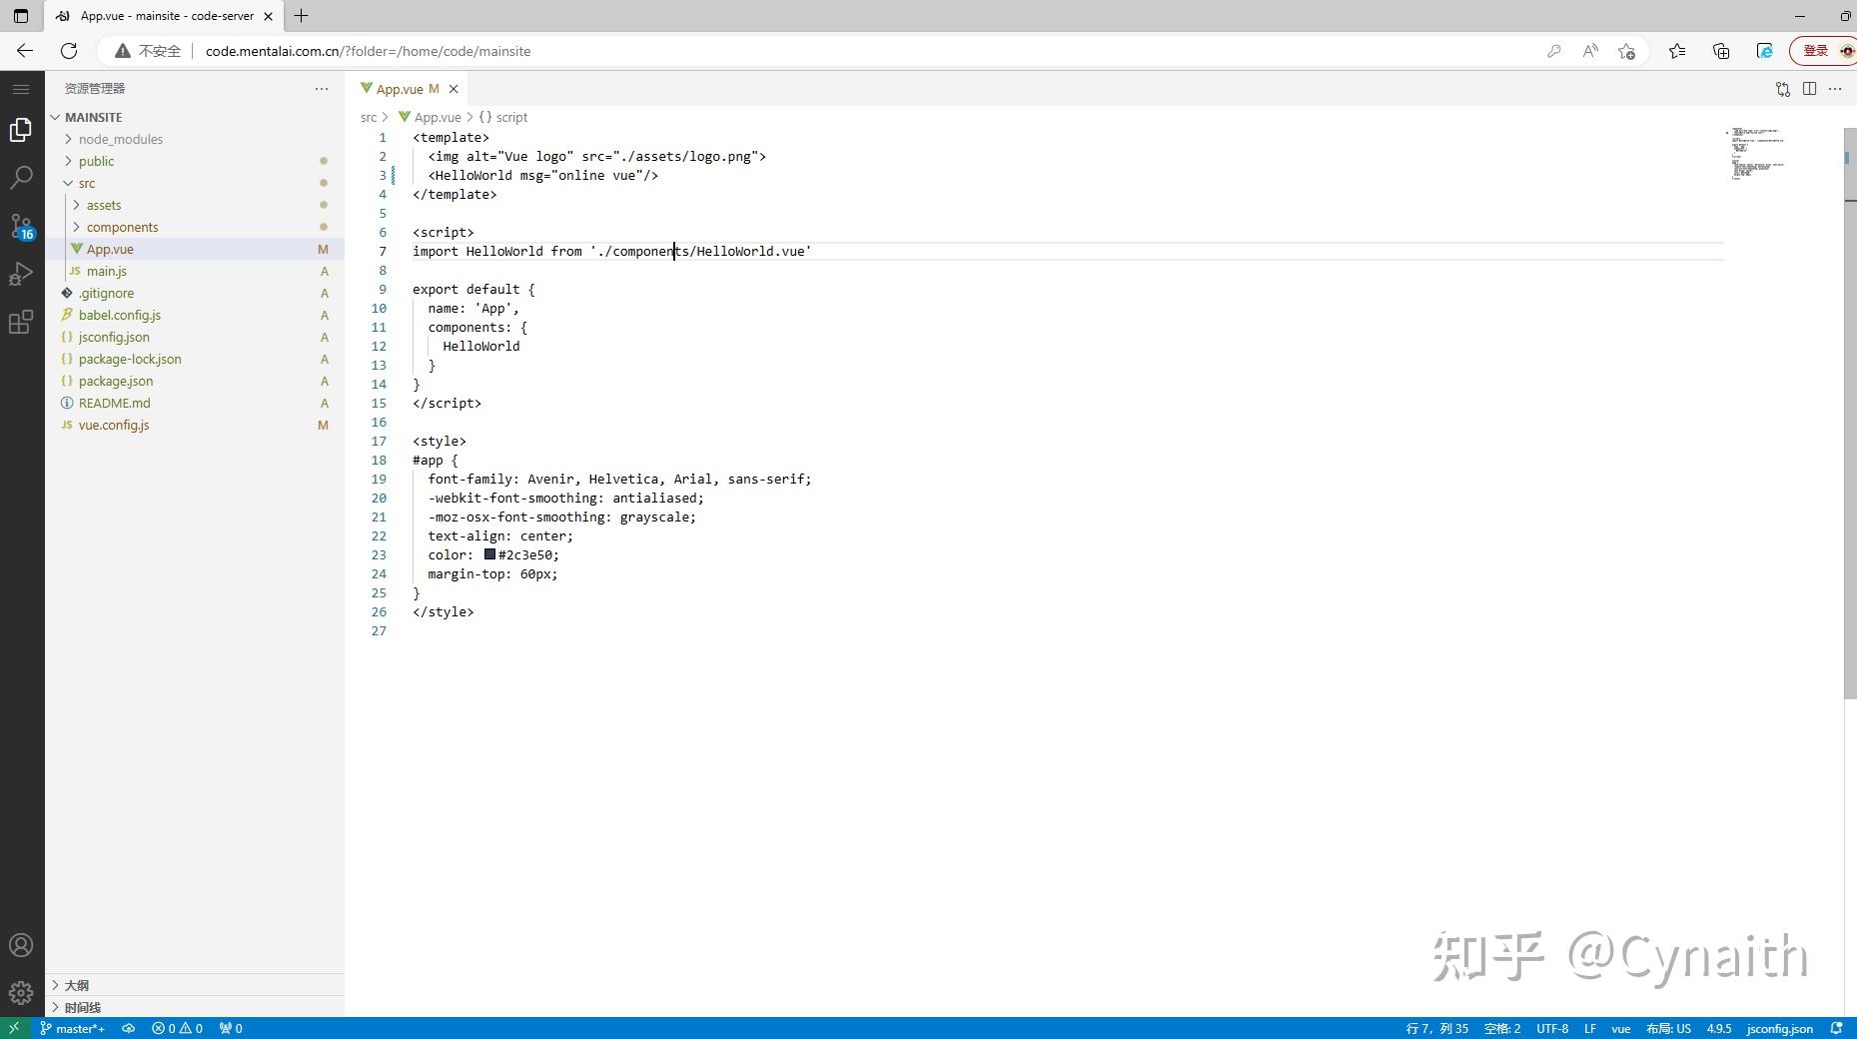The width and height of the screenshot is (1857, 1039).
Task: Change language mode vue in status bar
Action: 1621,1028
